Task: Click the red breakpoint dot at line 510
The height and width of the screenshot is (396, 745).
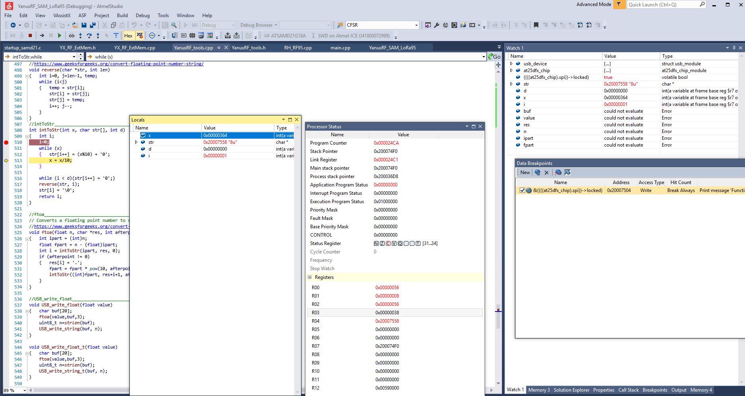Action: pos(6,142)
